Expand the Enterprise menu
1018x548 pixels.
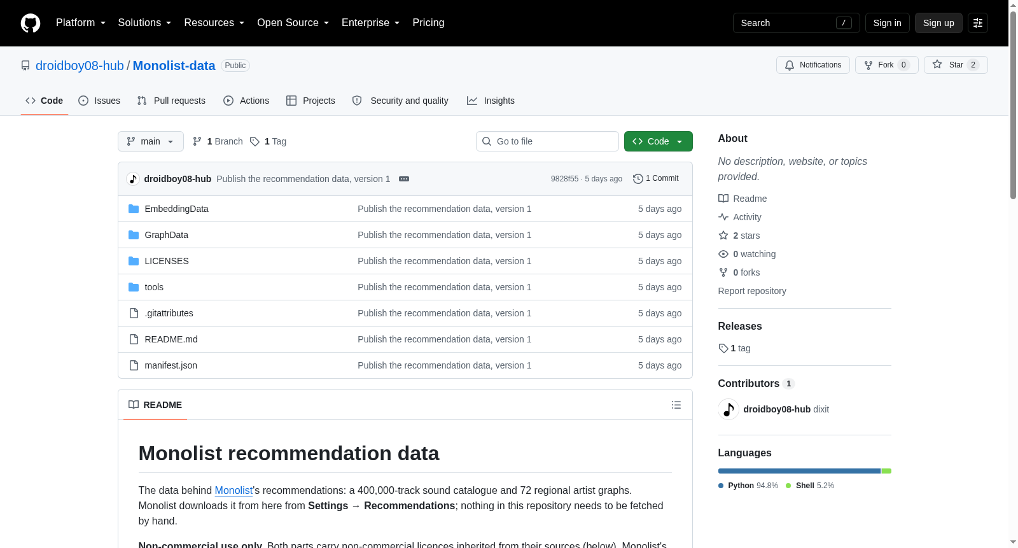tap(371, 23)
